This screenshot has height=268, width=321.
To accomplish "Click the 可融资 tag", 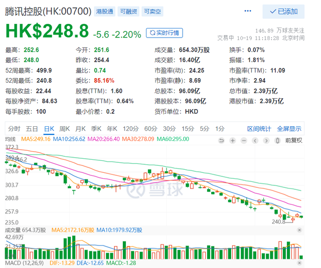I will (128, 12).
